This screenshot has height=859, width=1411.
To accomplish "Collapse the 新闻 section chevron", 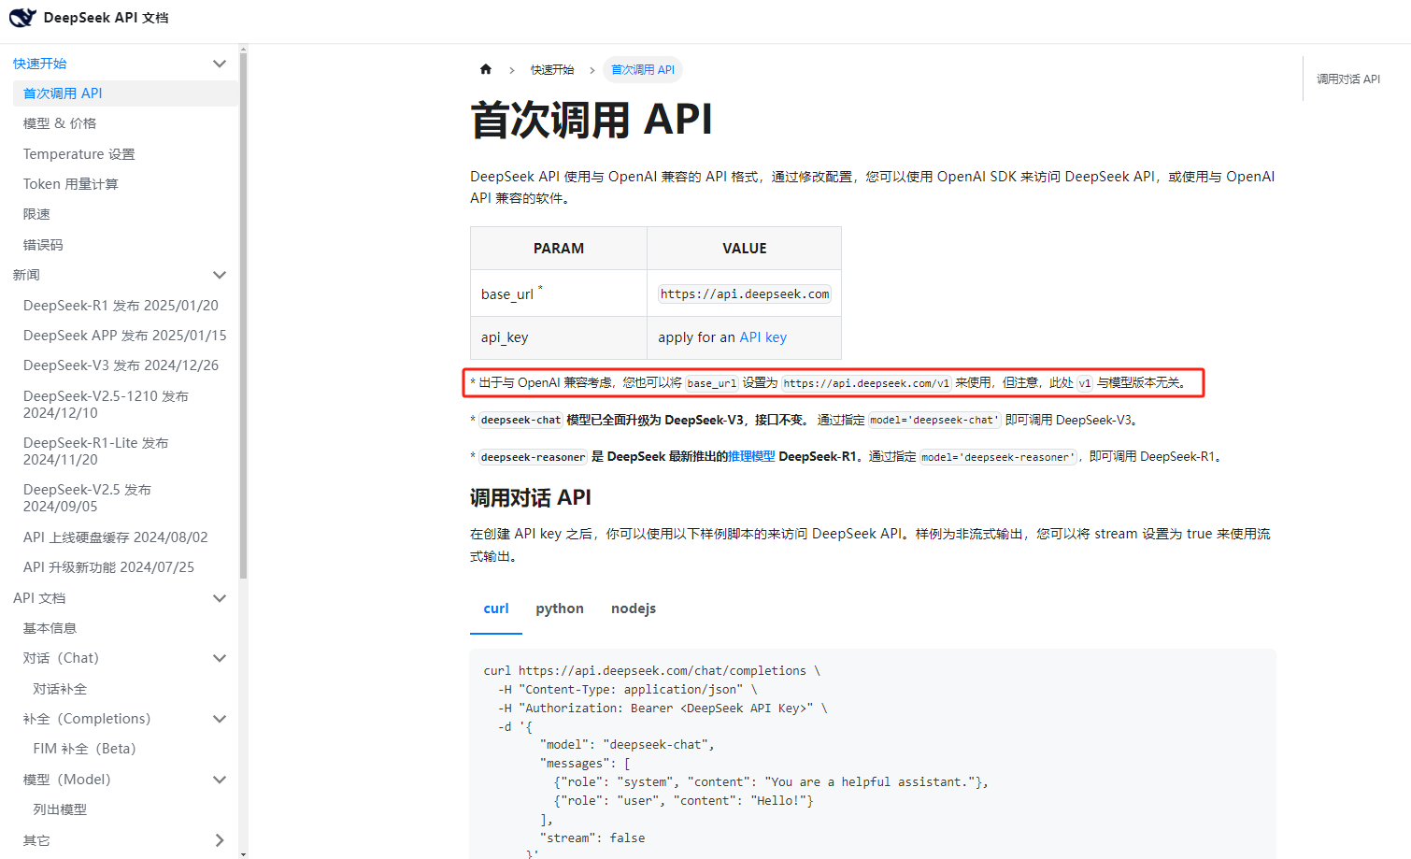I will pyautogui.click(x=220, y=275).
